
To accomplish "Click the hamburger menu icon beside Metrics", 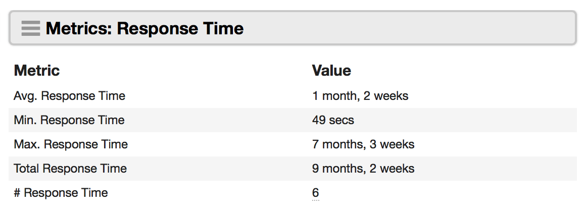I will (x=31, y=28).
